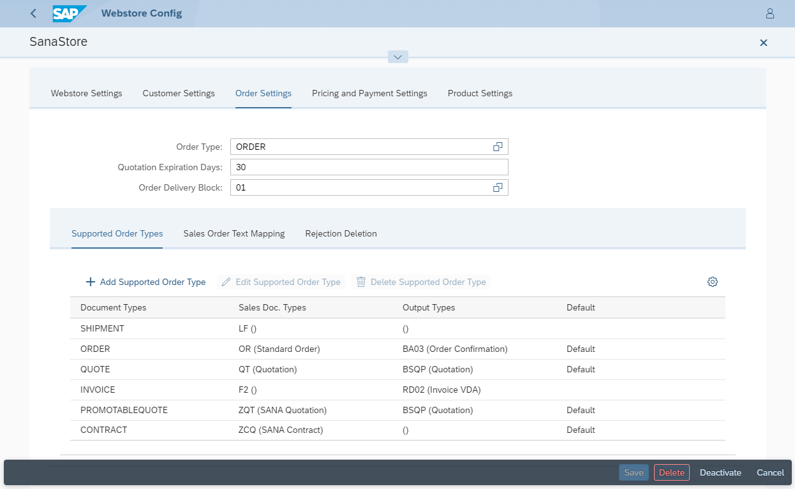This screenshot has width=795, height=489.
Task: Click Edit Supported Order Type button
Action: (x=281, y=282)
